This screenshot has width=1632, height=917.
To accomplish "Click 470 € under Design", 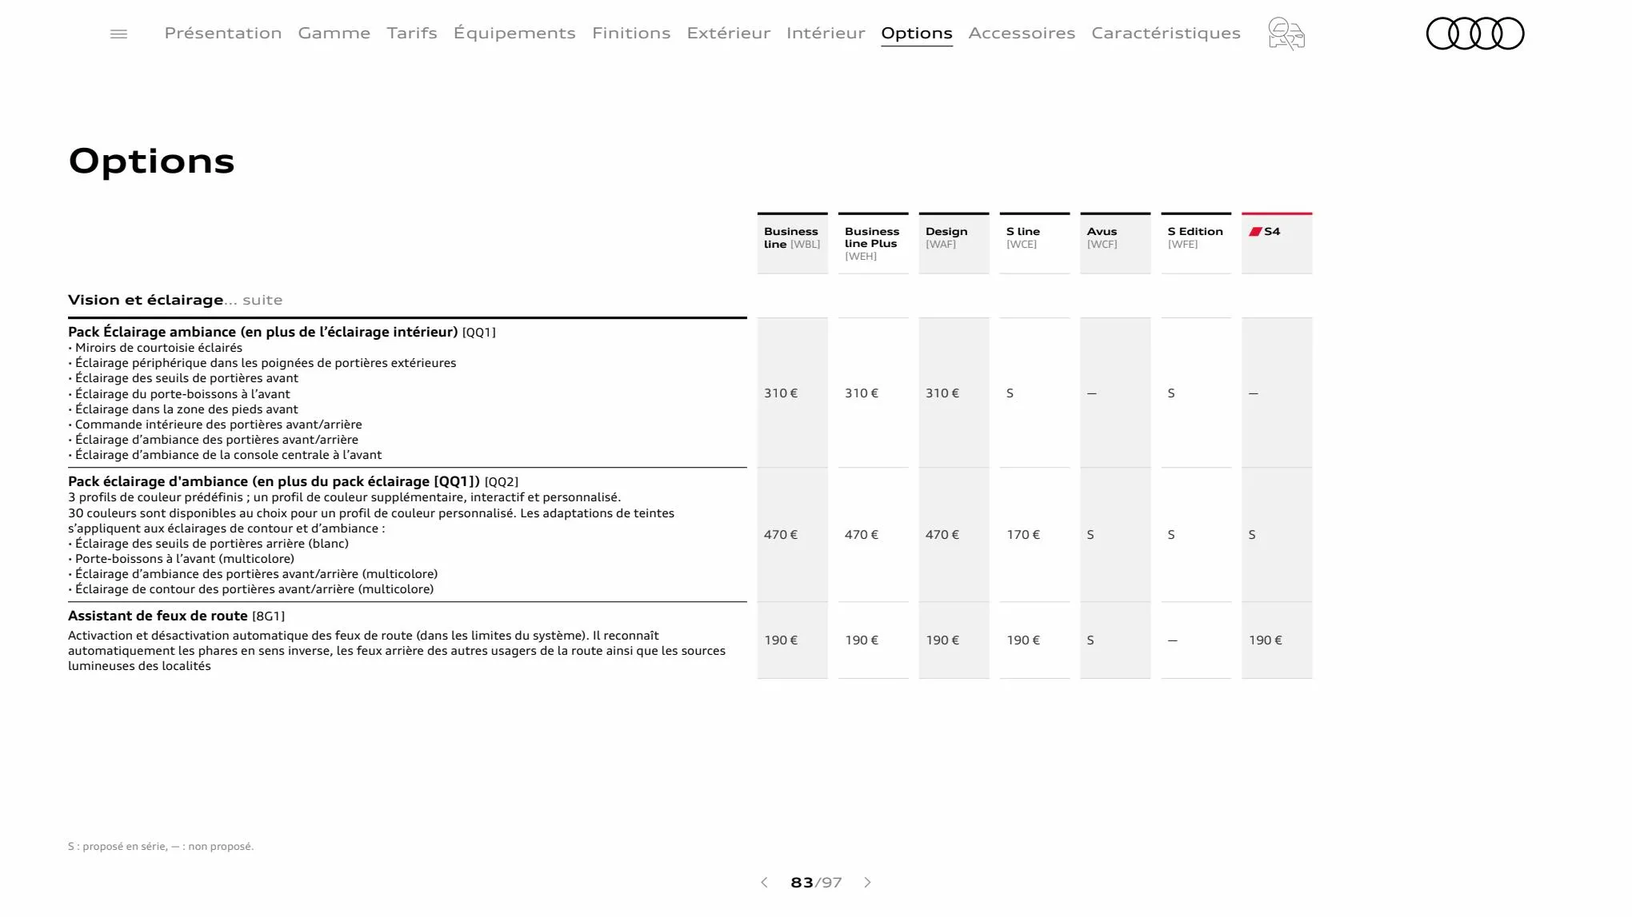I will 942,535.
